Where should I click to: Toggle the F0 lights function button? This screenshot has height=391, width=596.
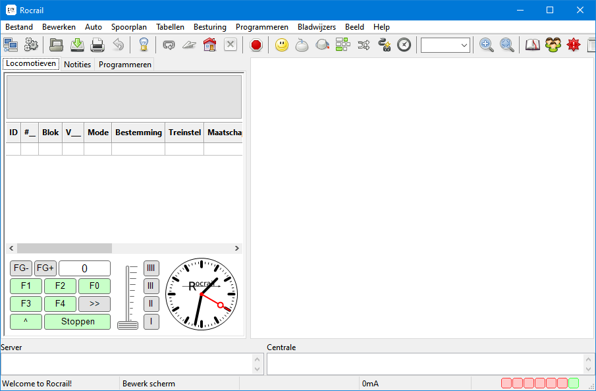pos(94,286)
